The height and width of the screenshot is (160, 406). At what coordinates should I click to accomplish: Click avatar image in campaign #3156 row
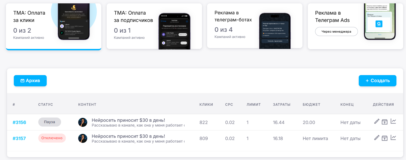[x=83, y=122]
